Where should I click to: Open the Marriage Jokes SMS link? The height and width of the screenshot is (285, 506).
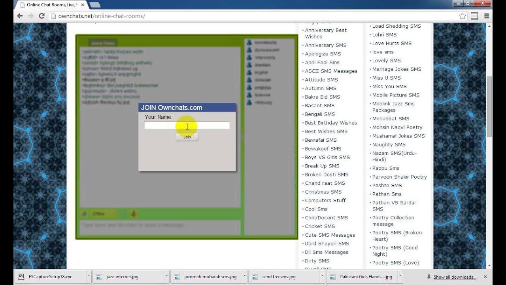pos(396,69)
